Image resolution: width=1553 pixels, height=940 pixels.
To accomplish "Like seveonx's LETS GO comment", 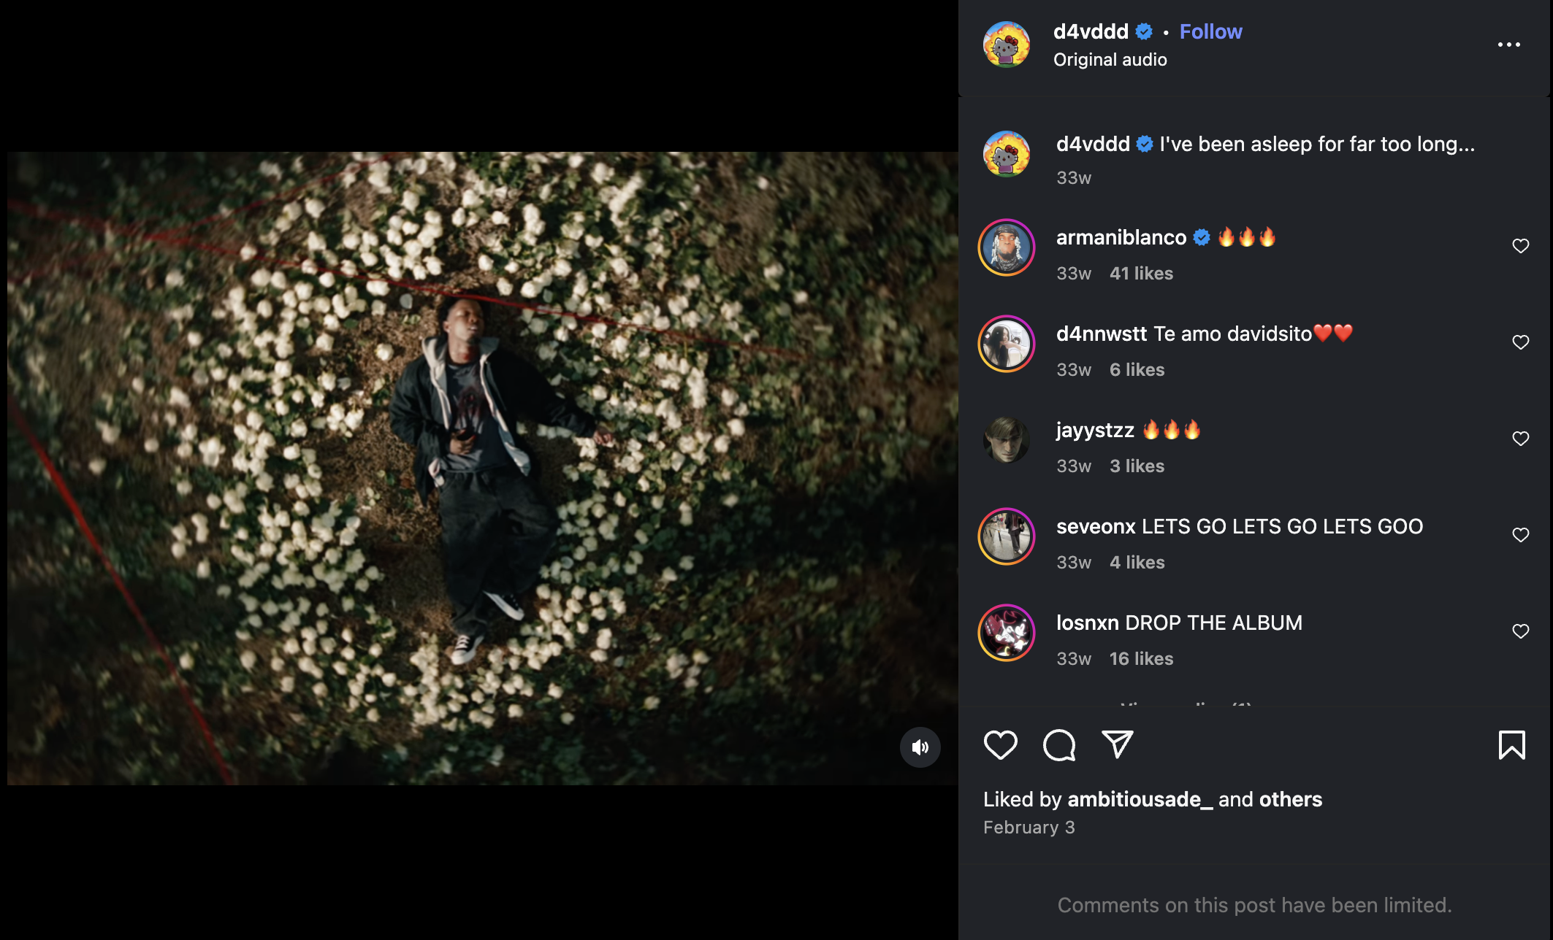I will (1520, 535).
